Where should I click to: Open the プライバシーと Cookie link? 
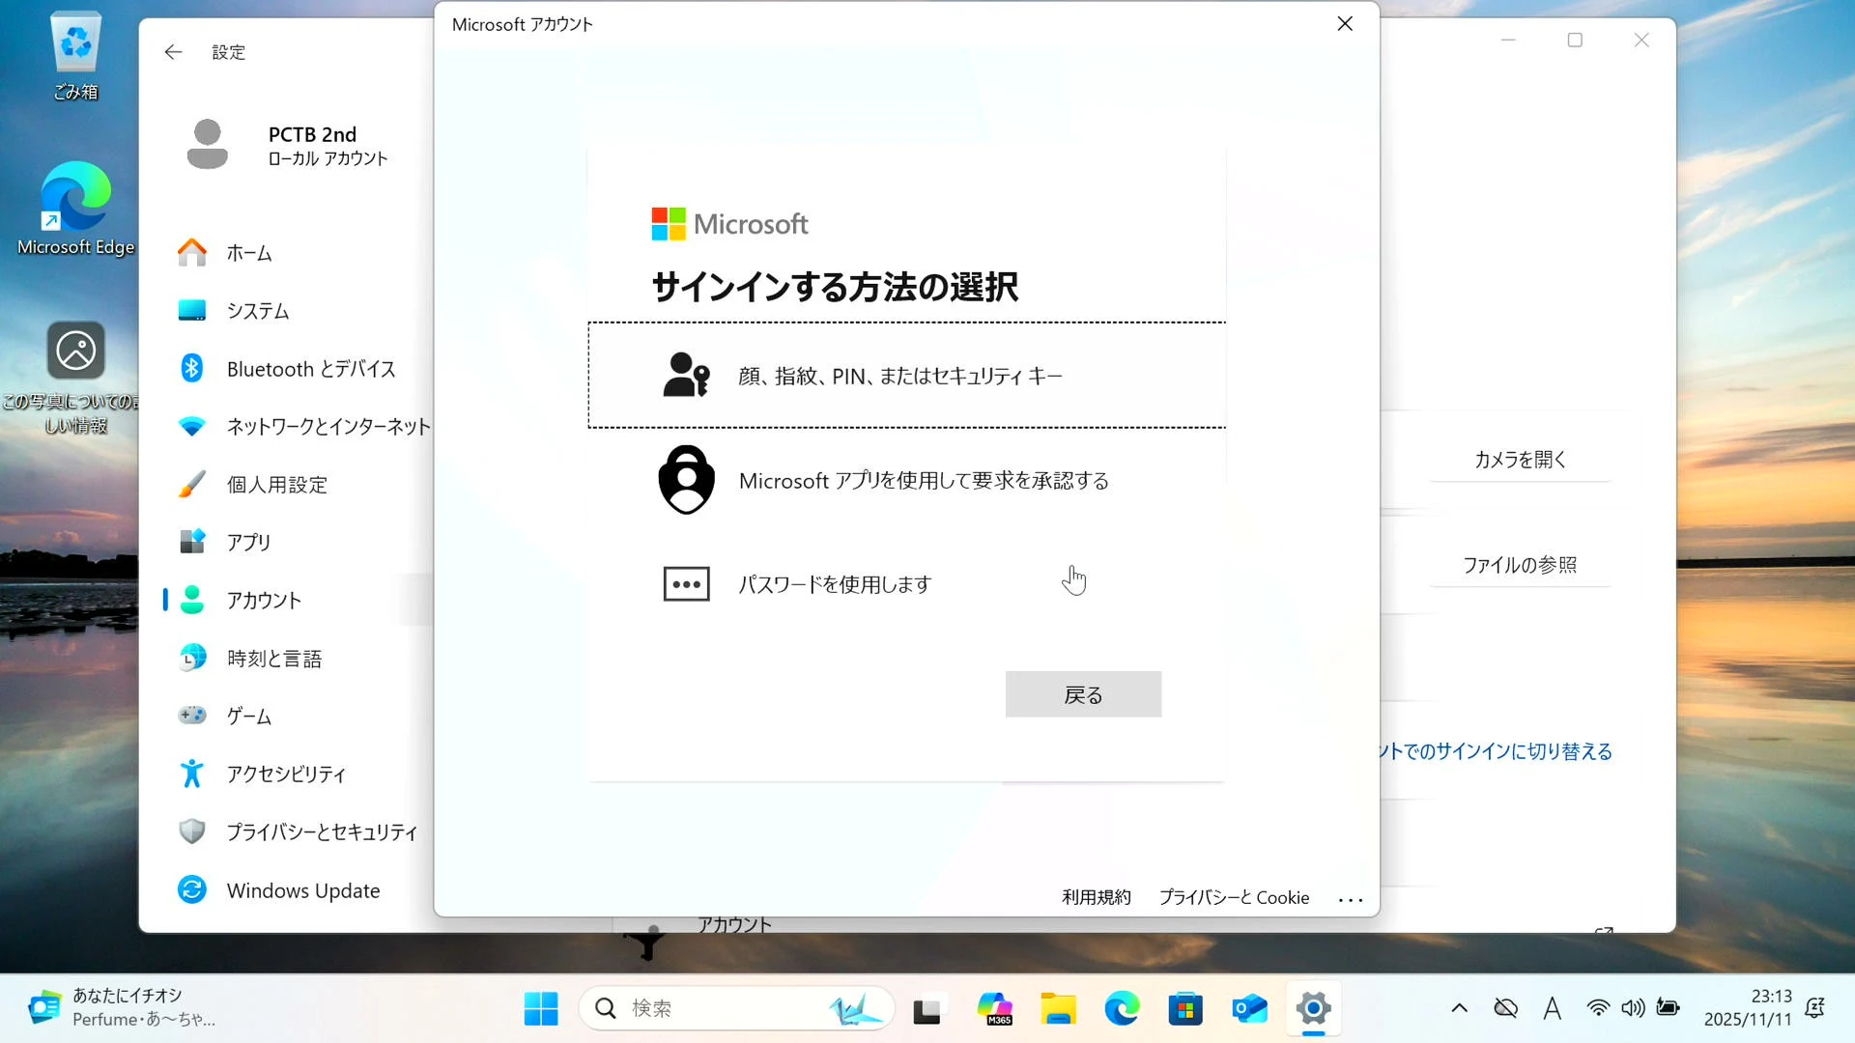click(1234, 897)
